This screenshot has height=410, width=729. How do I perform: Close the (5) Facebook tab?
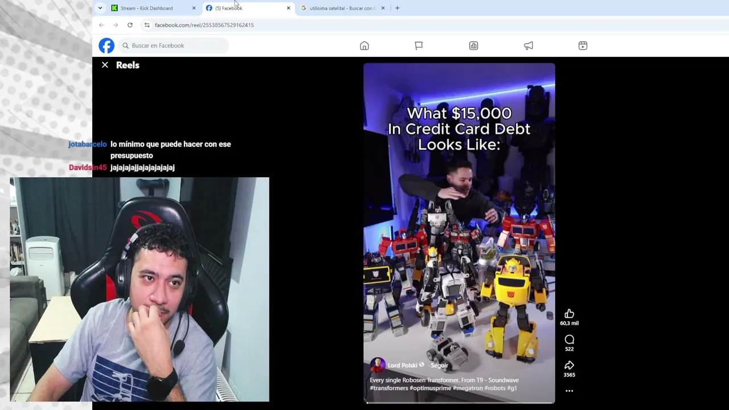[288, 8]
